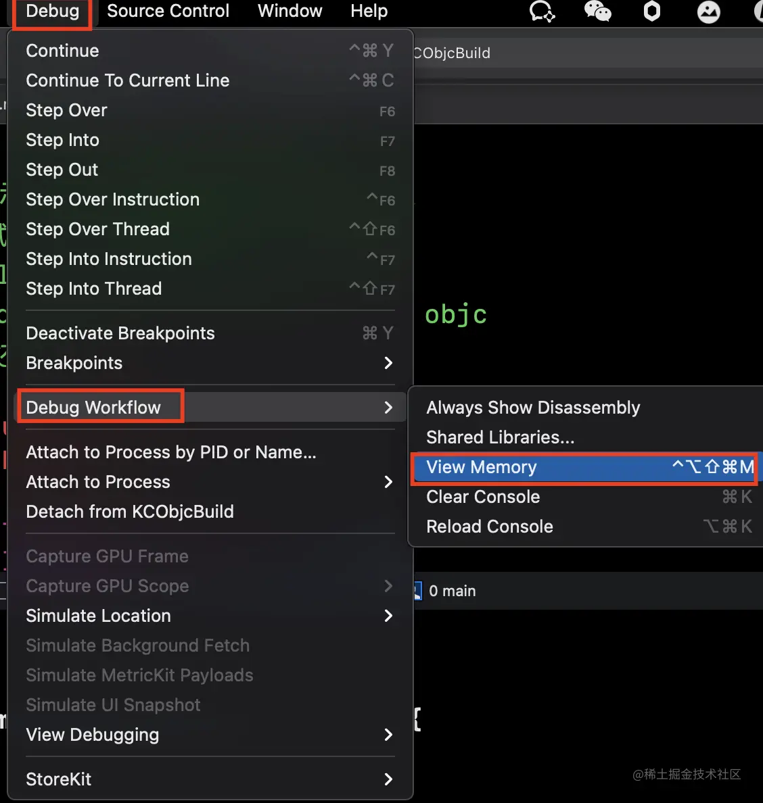Expand the Debug Workflow submenu
The width and height of the screenshot is (763, 803).
click(210, 408)
